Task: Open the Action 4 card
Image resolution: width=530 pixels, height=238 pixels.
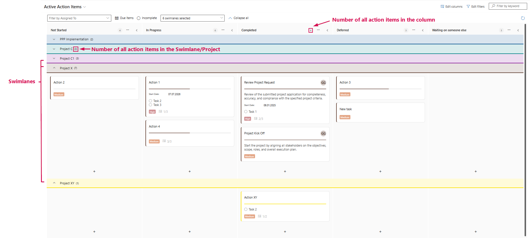Action: pos(190,133)
